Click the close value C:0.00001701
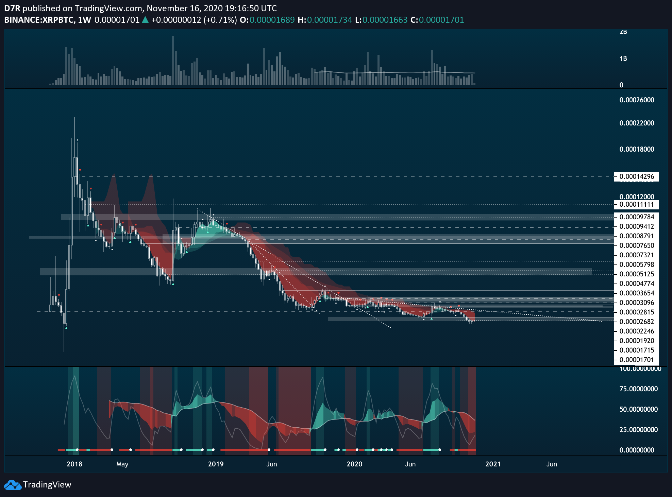 [x=437, y=20]
